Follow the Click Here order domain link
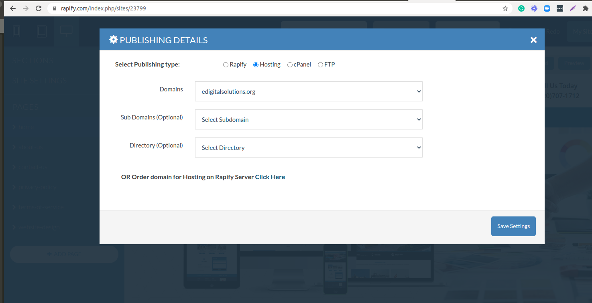The image size is (592, 303). tap(270, 177)
